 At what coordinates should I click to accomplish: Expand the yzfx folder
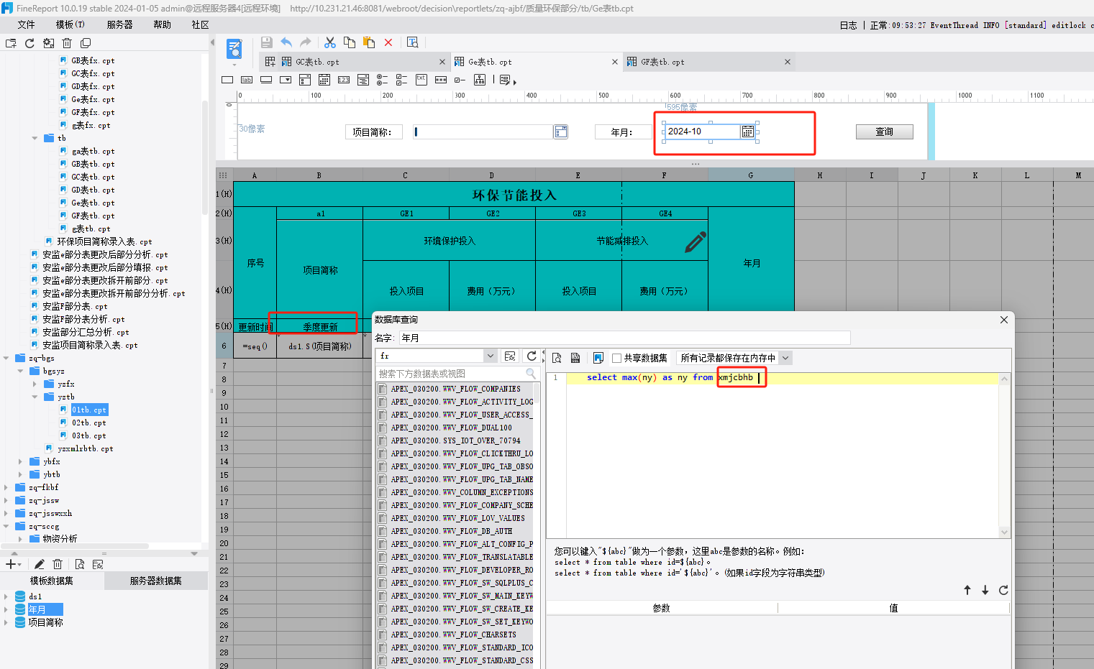pos(35,384)
